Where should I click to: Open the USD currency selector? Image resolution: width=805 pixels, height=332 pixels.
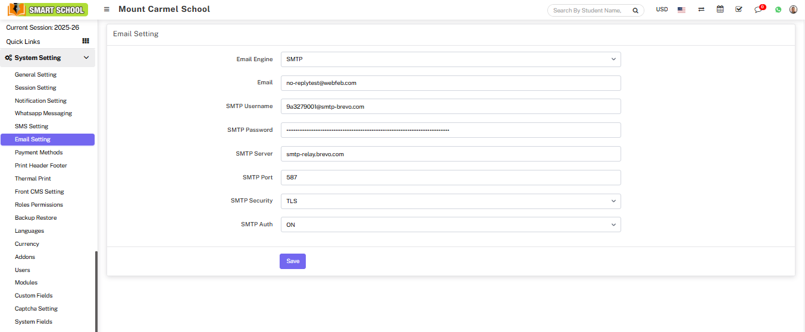tap(662, 10)
